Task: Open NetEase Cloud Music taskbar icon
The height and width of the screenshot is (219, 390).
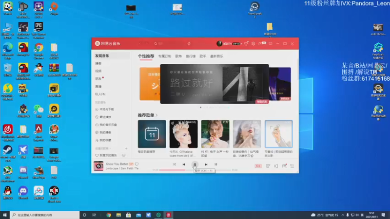Action: pyautogui.click(x=168, y=215)
